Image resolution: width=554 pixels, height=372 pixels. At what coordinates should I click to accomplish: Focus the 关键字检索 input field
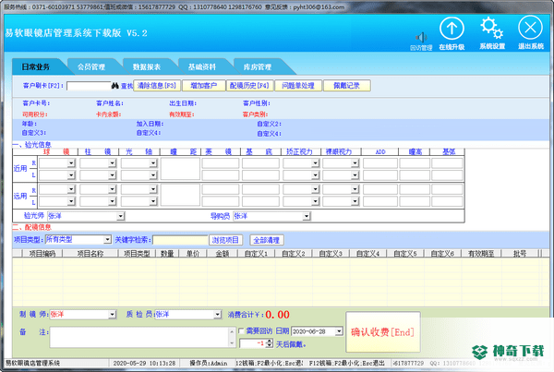tap(180, 240)
